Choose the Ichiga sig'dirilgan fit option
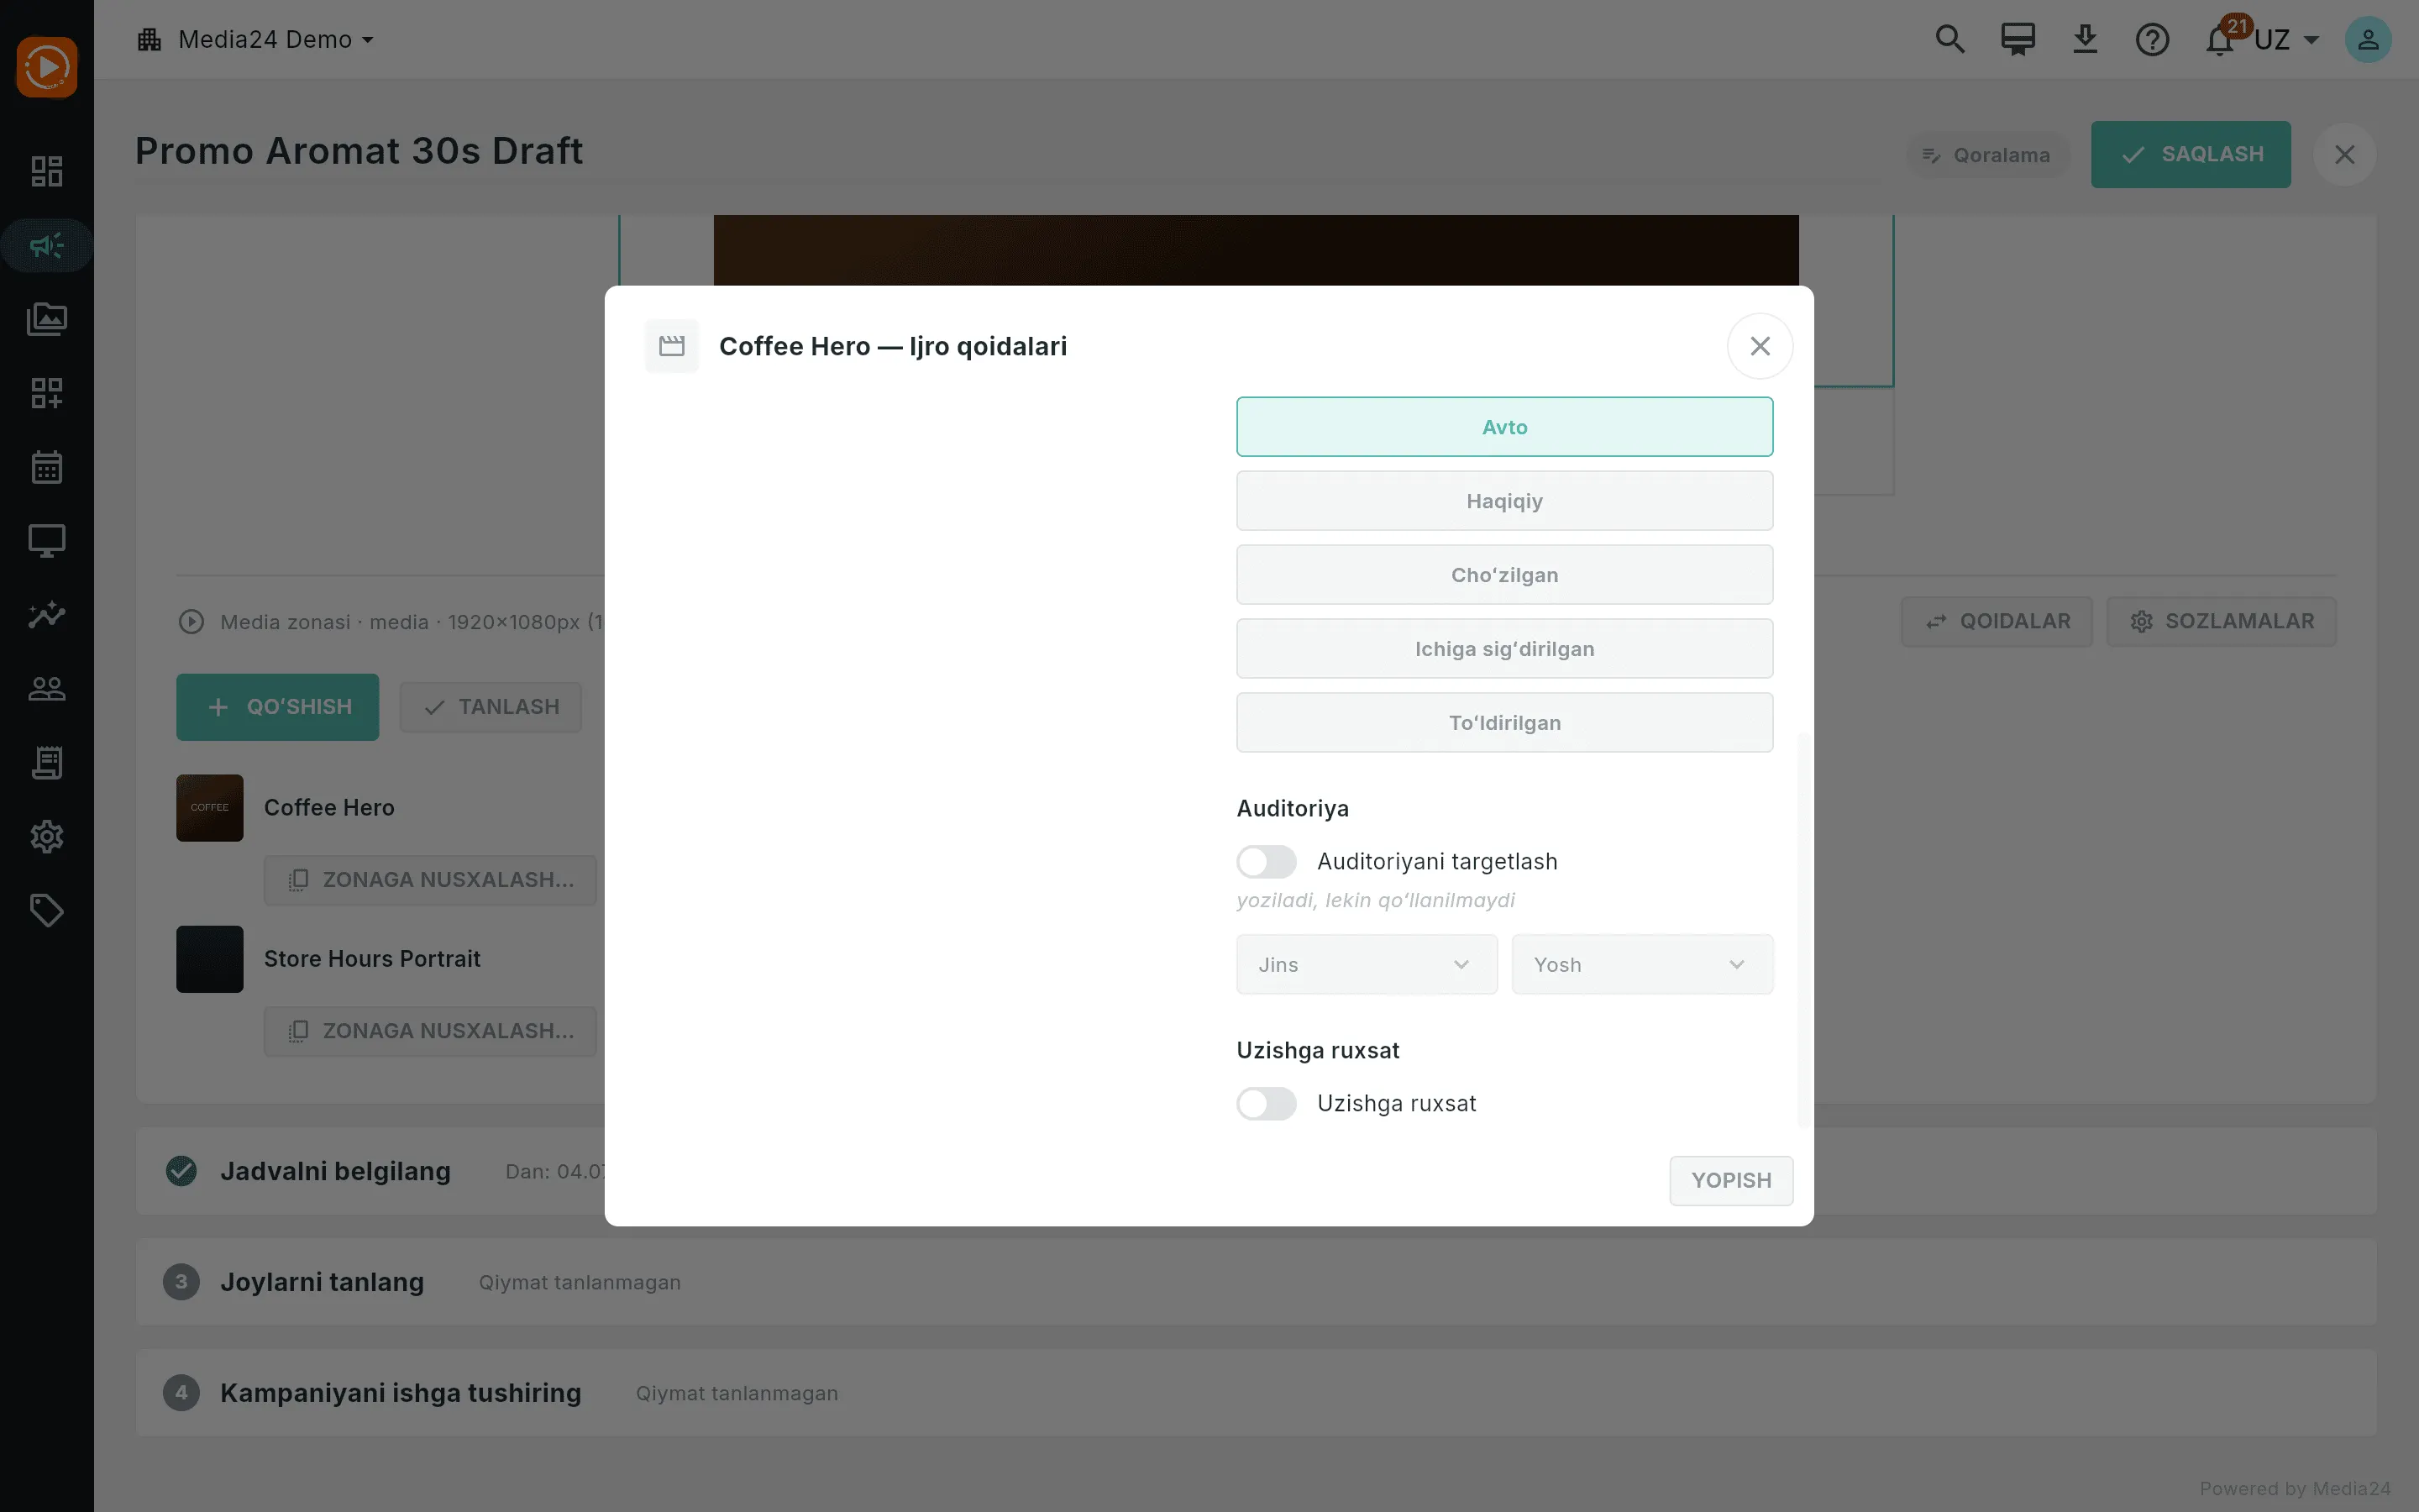Image resolution: width=2419 pixels, height=1512 pixels. (1504, 649)
